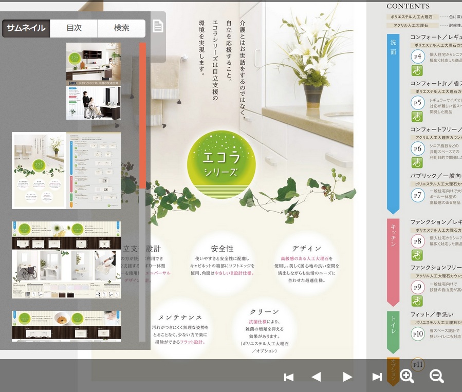Screen dimensions: 462x392
Task: Open the 目次 tab
Action: tap(73, 28)
